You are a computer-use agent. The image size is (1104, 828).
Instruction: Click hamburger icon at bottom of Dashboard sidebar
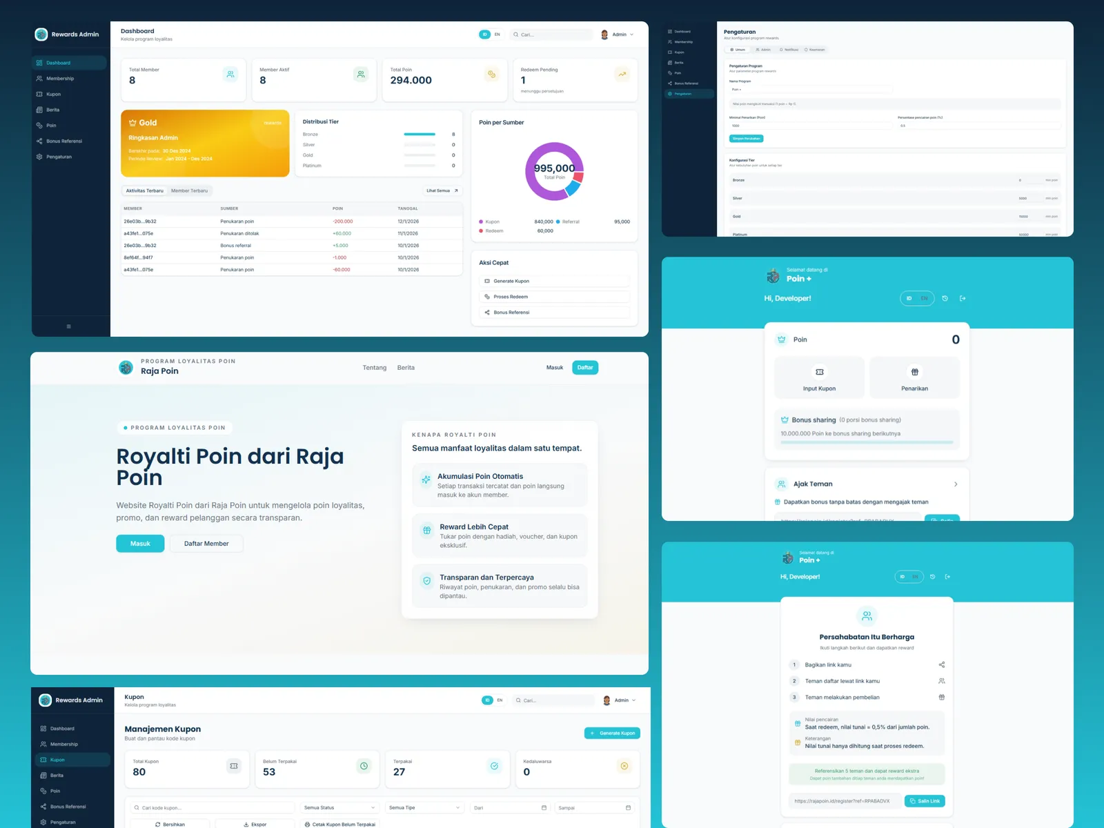[x=69, y=326]
